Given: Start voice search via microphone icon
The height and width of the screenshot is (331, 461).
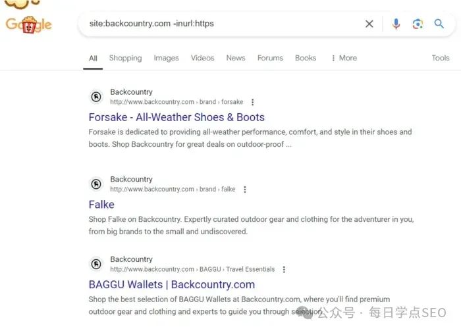Looking at the screenshot, I should pos(396,24).
